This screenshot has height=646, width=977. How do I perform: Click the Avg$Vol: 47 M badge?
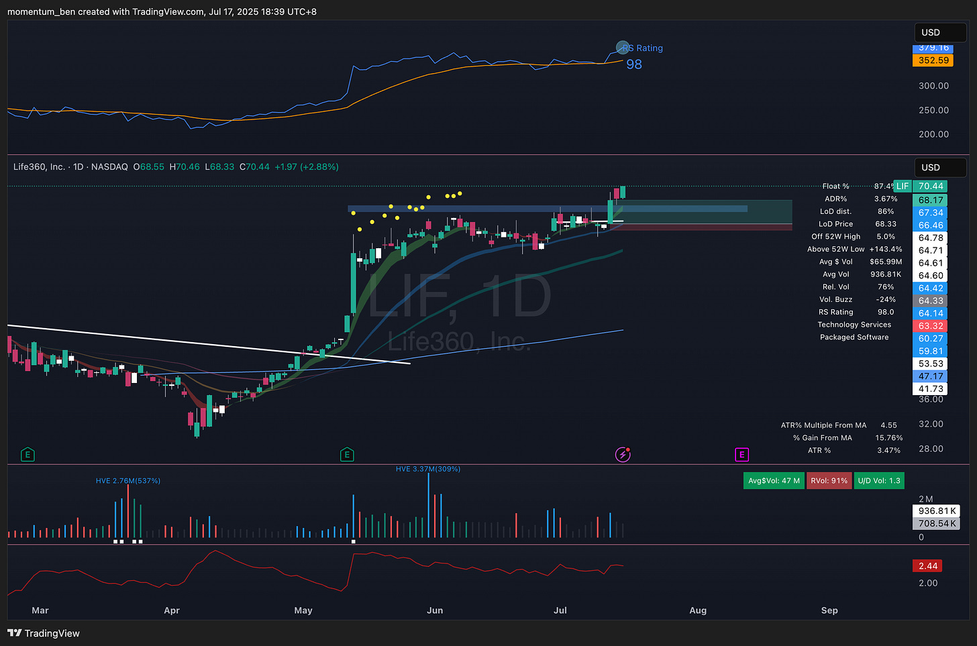point(774,480)
